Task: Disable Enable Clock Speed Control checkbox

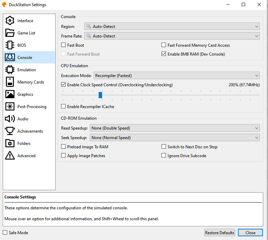Action: (63, 85)
